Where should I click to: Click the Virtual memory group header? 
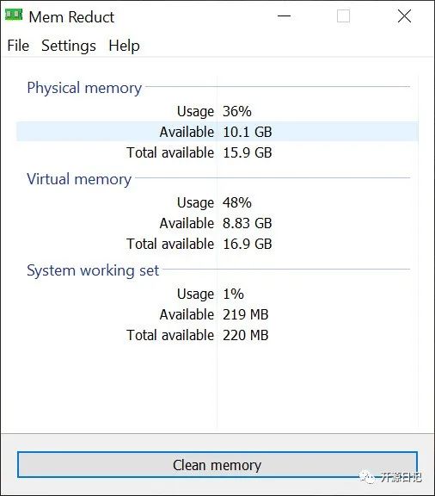point(79,179)
